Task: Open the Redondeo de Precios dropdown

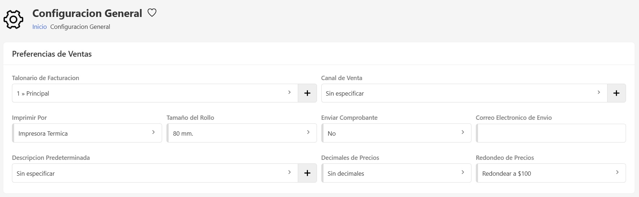Action: [551, 173]
